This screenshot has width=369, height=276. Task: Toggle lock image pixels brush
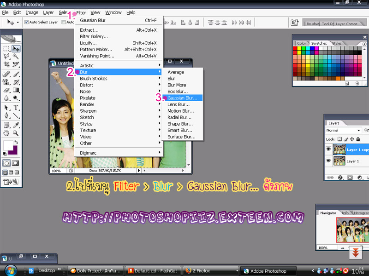(x=345, y=139)
